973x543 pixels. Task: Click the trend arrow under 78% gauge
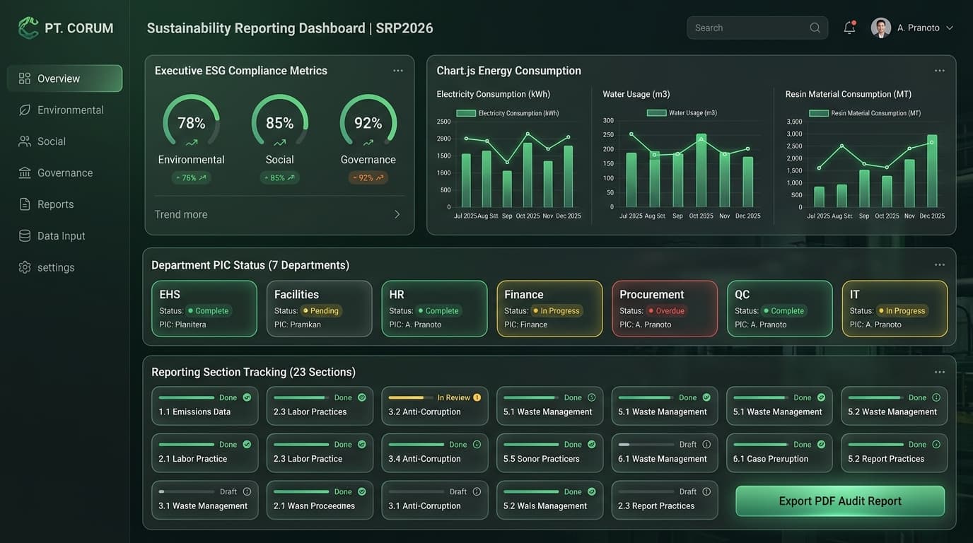coord(192,143)
